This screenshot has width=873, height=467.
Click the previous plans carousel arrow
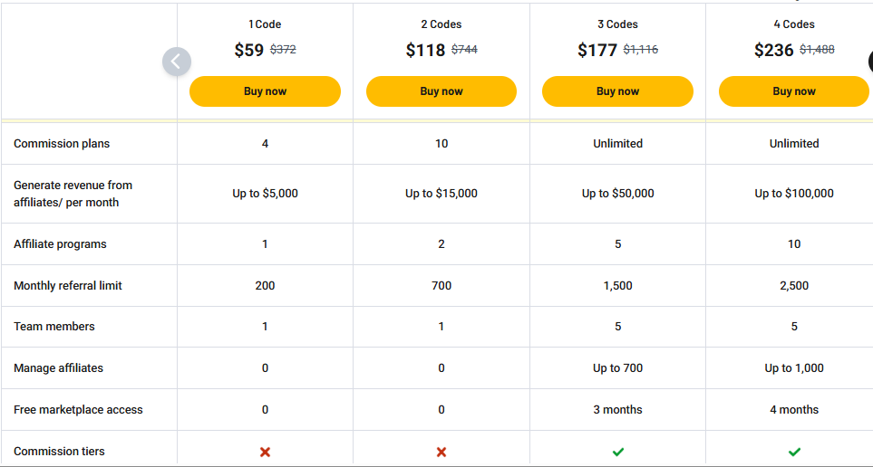(x=177, y=62)
